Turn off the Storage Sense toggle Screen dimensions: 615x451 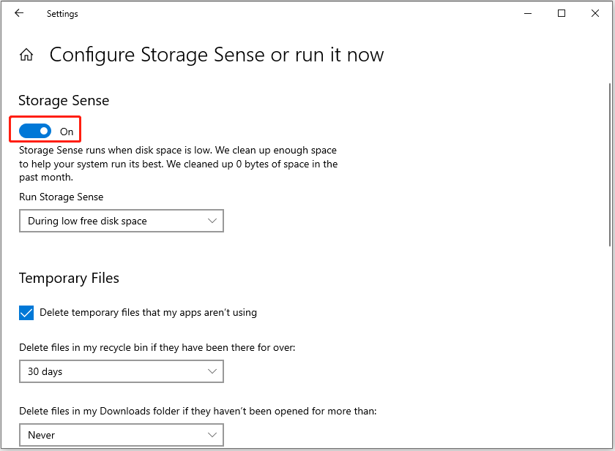[35, 131]
